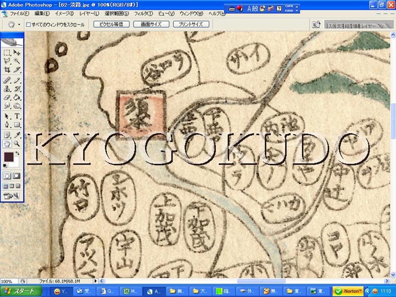
Task: Open the イメージ menu
Action: 65,14
